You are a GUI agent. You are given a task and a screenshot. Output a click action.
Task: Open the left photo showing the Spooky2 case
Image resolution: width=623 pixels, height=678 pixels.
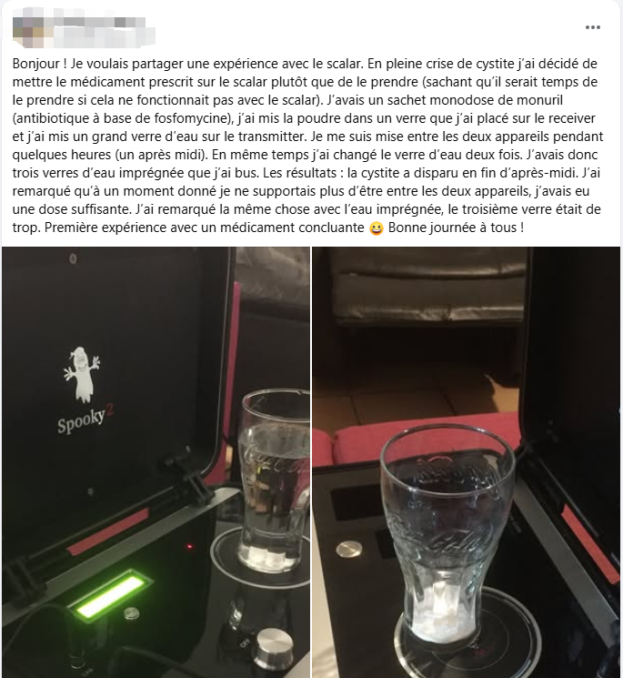[x=156, y=462]
